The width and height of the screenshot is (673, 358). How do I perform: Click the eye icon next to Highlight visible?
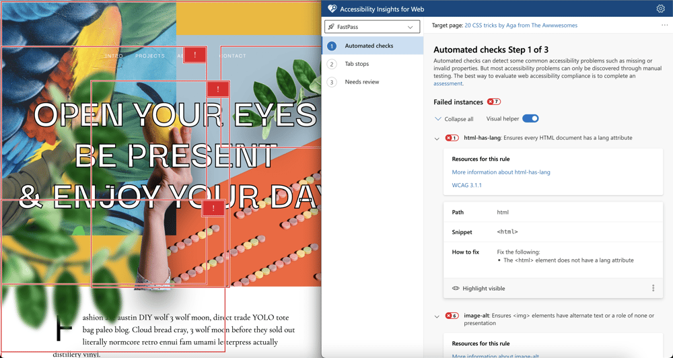(x=456, y=289)
